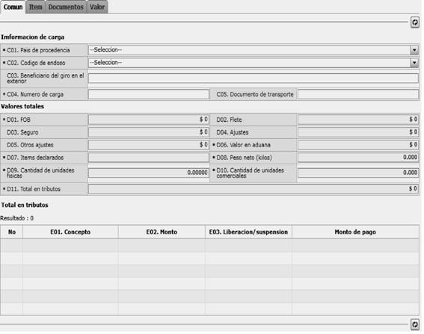Click the Peso neto (kilos) field
Image resolution: width=424 pixels, height=334 pixels.
click(358, 158)
